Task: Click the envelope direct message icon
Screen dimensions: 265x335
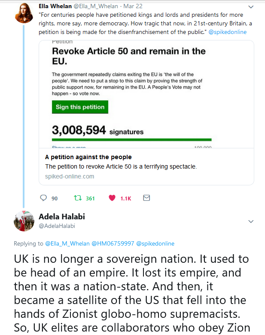Action: (146, 198)
